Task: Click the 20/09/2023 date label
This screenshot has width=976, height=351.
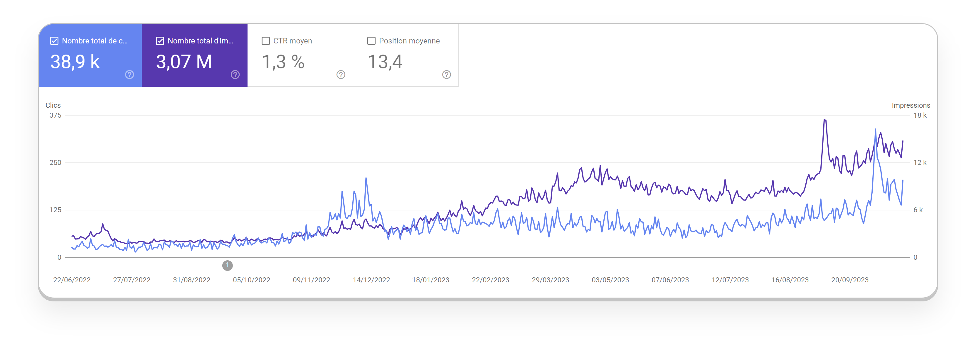Action: pyautogui.click(x=850, y=280)
